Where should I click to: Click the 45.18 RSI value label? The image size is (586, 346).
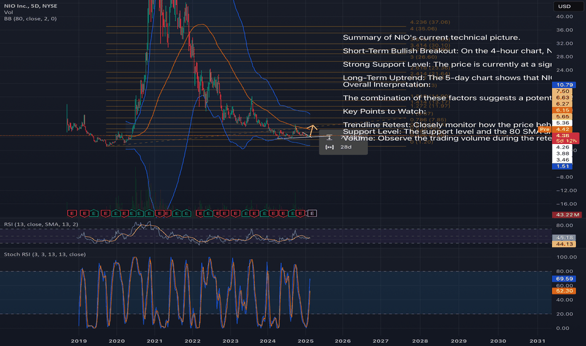click(564, 238)
